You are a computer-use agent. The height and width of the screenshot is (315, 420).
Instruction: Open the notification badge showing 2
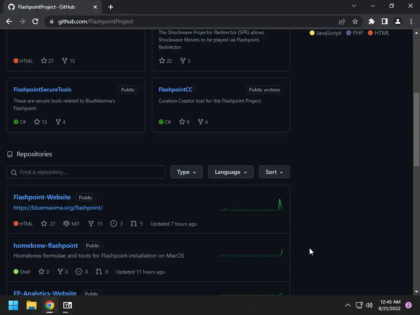click(409, 305)
